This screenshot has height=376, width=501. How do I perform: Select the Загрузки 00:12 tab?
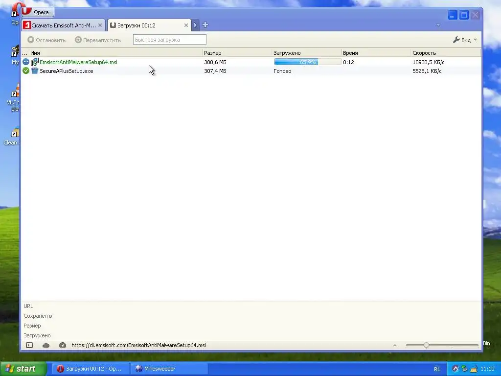pyautogui.click(x=149, y=25)
